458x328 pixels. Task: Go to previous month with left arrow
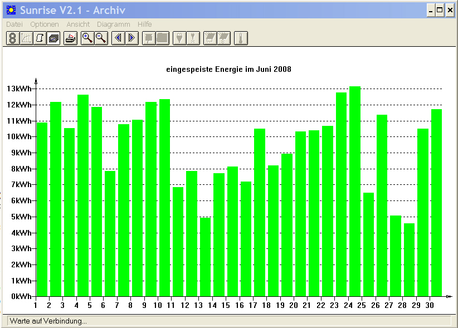118,38
